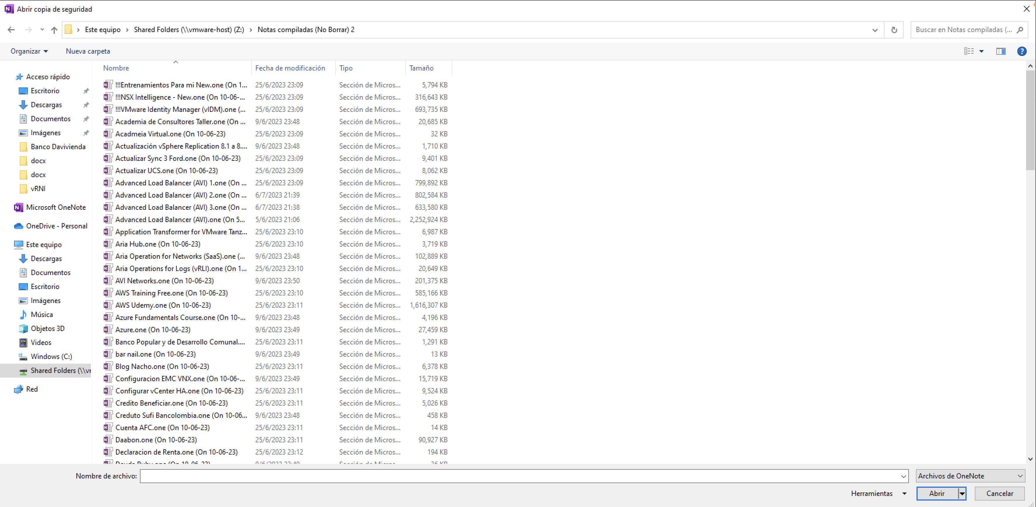
Task: Go up one folder level
Action: (54, 30)
